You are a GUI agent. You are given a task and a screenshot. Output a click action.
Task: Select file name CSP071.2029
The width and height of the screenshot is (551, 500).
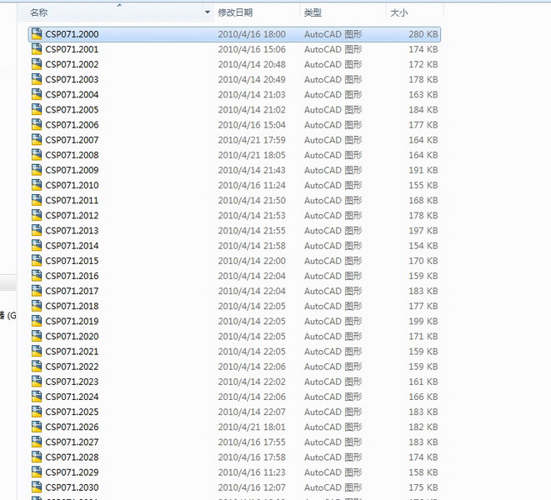[x=72, y=472]
